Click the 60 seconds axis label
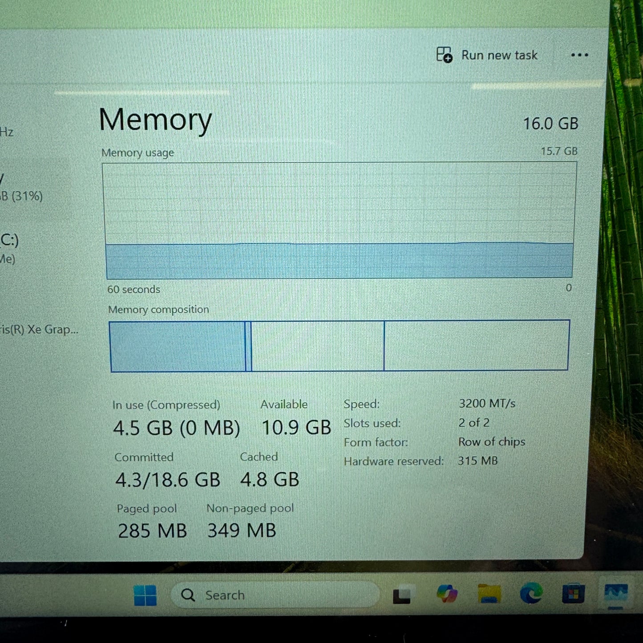The height and width of the screenshot is (643, 643). [133, 289]
